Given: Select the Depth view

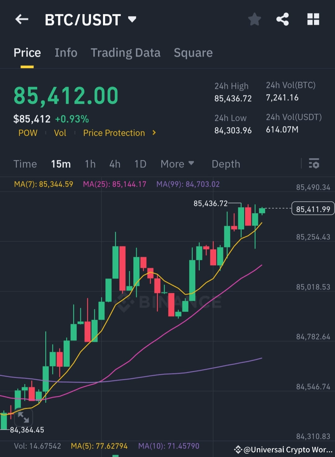Looking at the screenshot, I should click(x=226, y=164).
